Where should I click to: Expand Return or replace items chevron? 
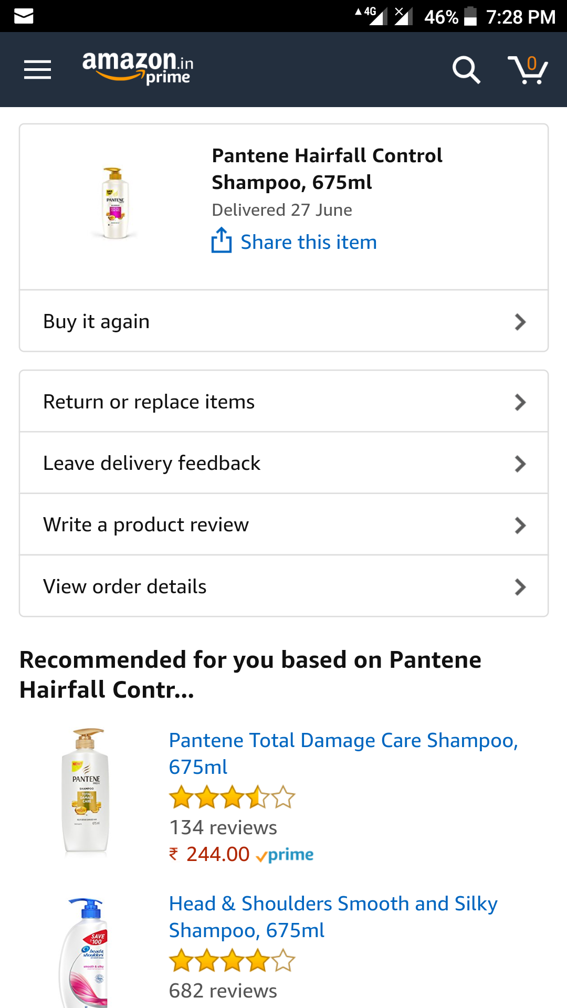coord(520,402)
